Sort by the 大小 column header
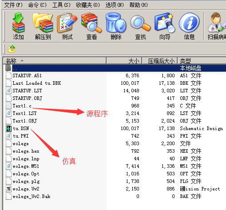Screen dimensions: 226x210 [124, 61]
